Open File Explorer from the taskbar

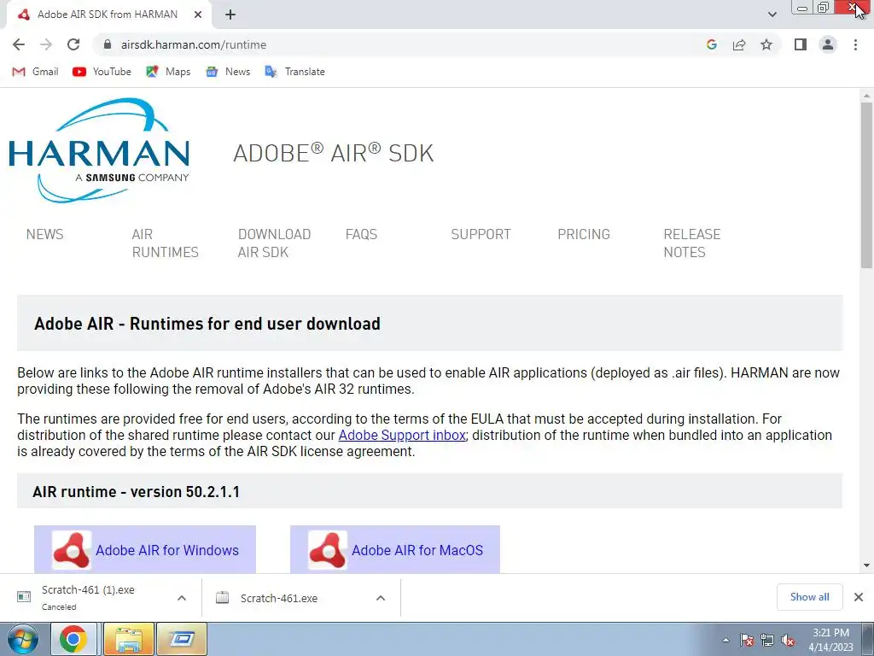coord(128,639)
